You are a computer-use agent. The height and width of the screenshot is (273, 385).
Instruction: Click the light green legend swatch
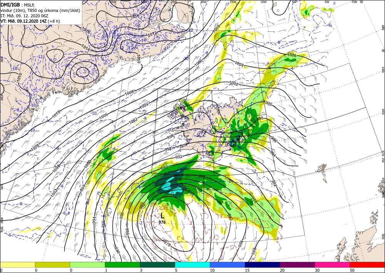(x=87, y=265)
